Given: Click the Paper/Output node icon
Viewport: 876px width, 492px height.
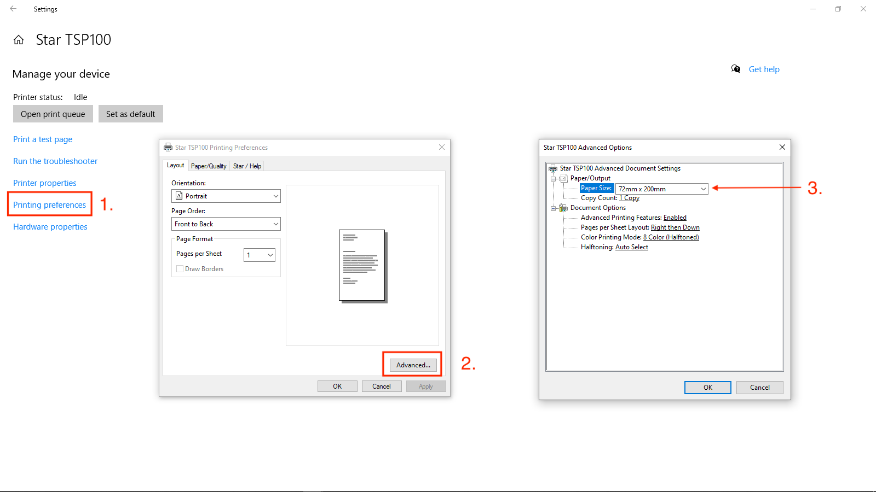Looking at the screenshot, I should 563,178.
